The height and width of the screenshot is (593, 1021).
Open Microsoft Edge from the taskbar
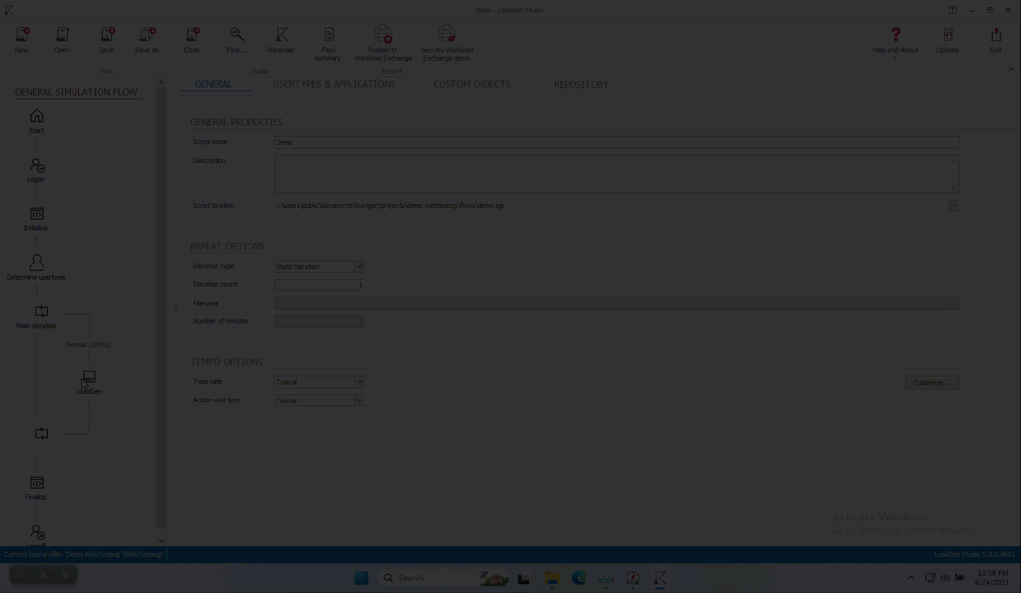pos(579,578)
